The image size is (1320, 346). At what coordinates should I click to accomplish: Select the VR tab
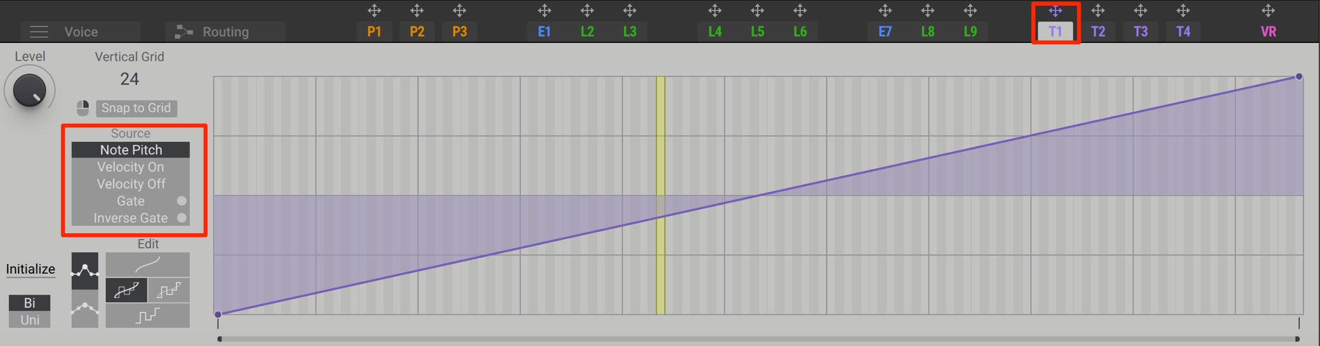pyautogui.click(x=1268, y=32)
